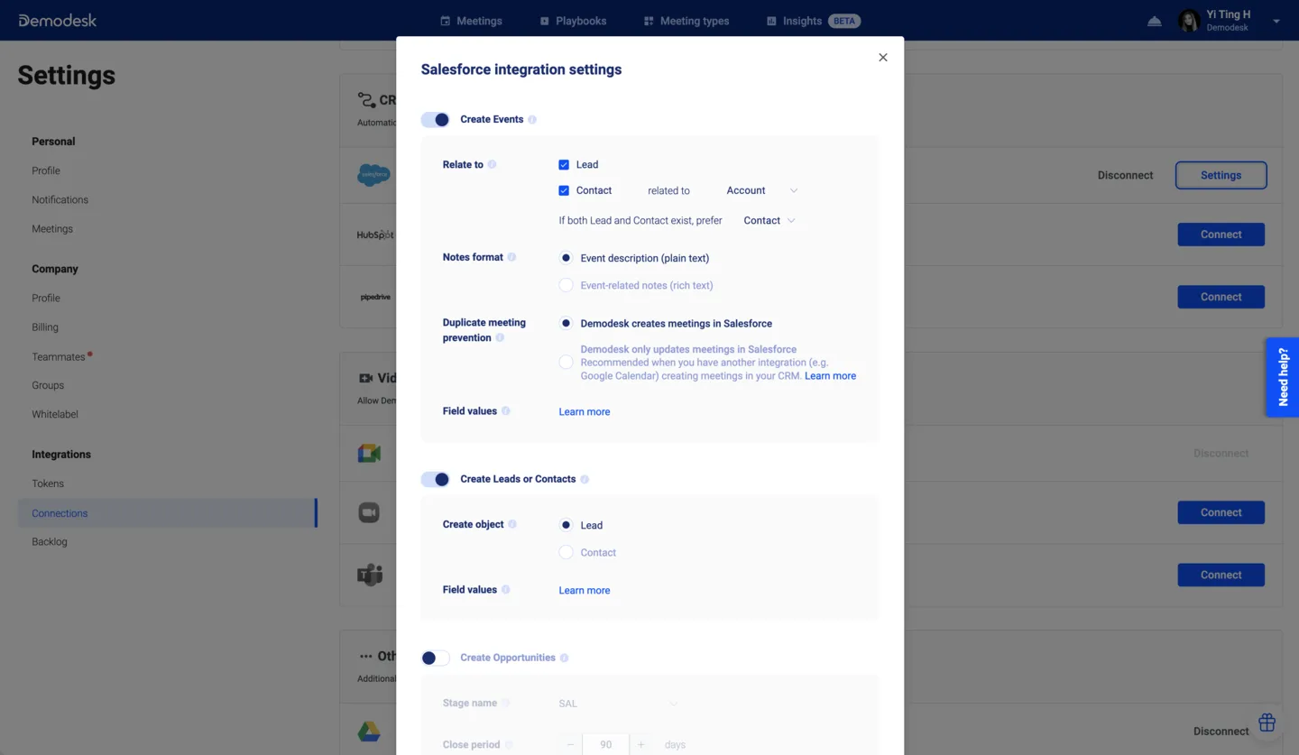Select Connections in sidebar
The image size is (1299, 755).
click(168, 513)
